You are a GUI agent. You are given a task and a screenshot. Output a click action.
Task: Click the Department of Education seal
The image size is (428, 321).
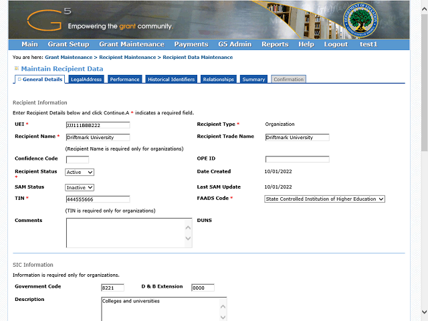(x=360, y=21)
